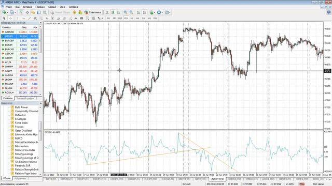Expand the arrows tool dropdown arrow
Viewport: 332px width, 186px height.
click(x=102, y=19)
